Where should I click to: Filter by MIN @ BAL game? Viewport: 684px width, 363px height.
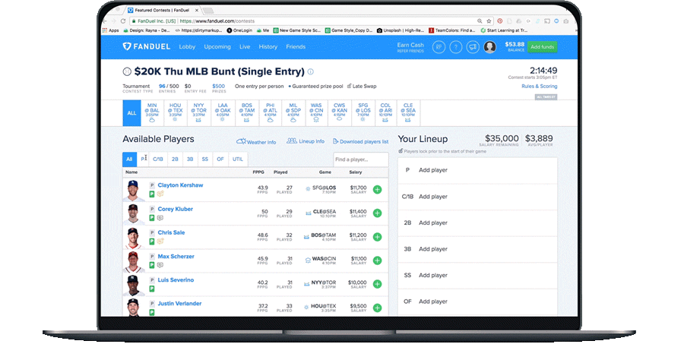152,113
